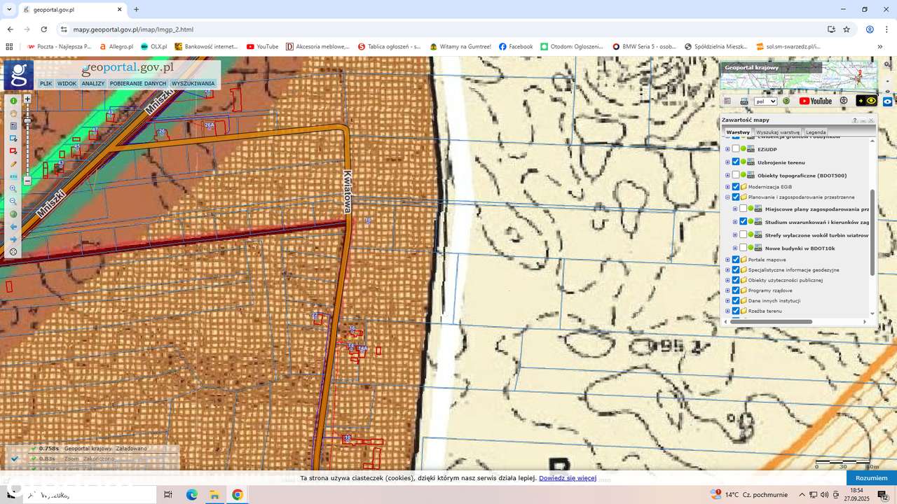Uncheck the Modernizacja EGiB layer group
Viewport: 897px width, 504px height.
click(736, 187)
